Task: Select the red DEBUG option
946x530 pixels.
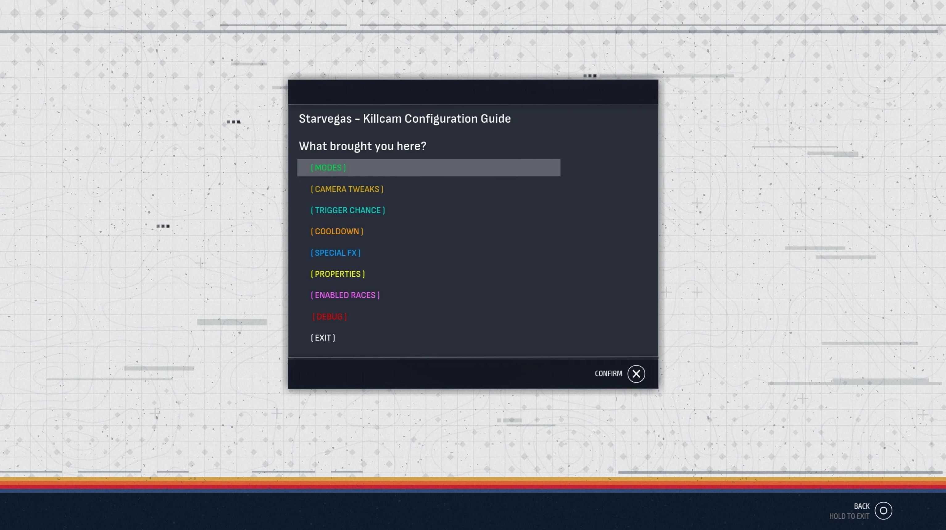Action: pyautogui.click(x=329, y=317)
